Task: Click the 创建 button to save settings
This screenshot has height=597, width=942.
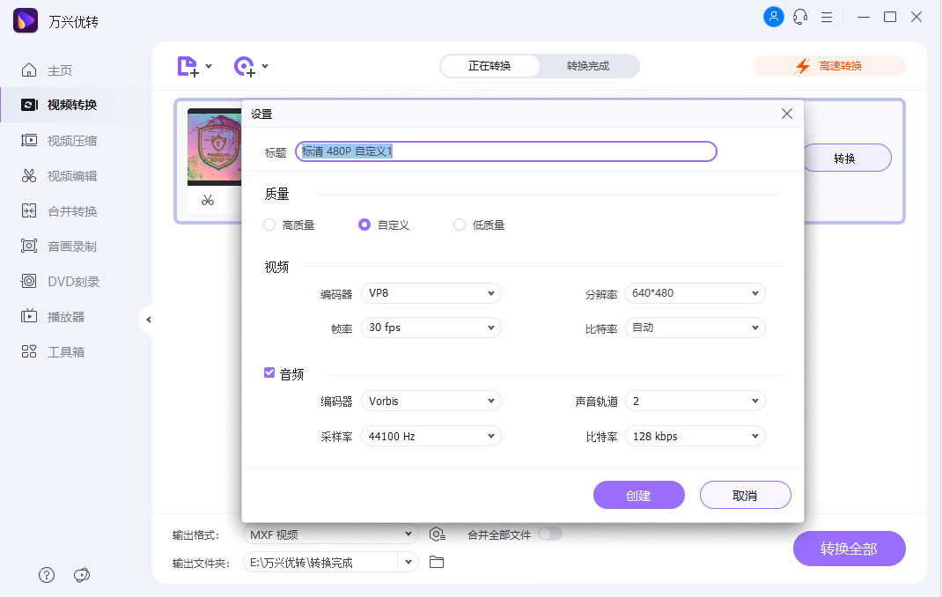Action: [638, 494]
